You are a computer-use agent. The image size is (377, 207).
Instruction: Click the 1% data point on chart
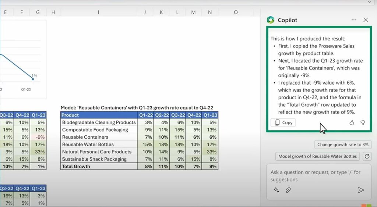coord(33,79)
